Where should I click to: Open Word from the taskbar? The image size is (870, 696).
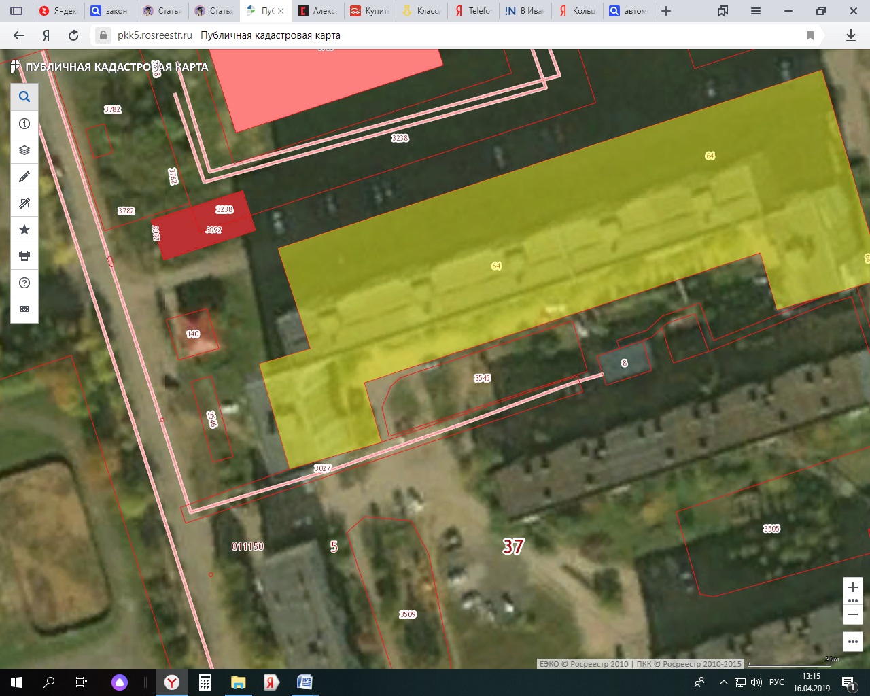pos(304,682)
